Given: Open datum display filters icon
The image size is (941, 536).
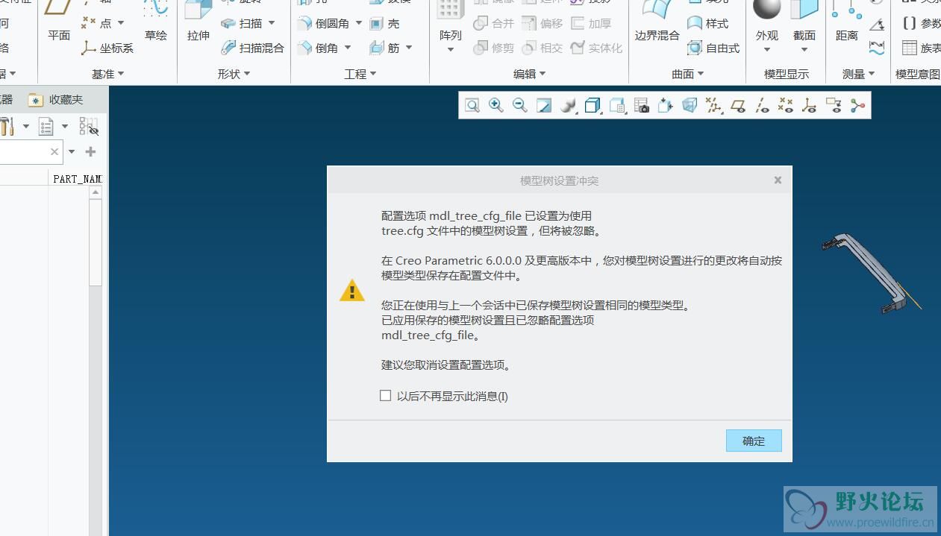Looking at the screenshot, I should tap(714, 106).
